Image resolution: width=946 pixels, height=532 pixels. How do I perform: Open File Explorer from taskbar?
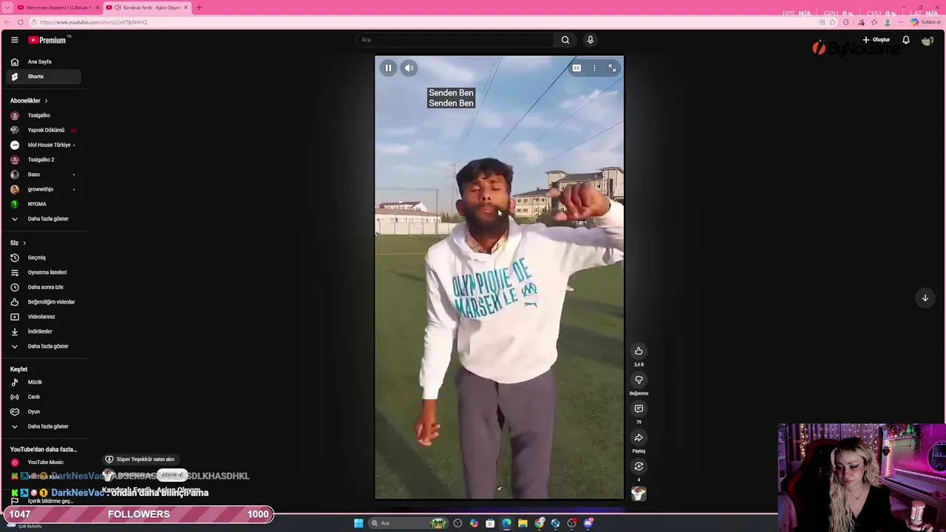(523, 523)
